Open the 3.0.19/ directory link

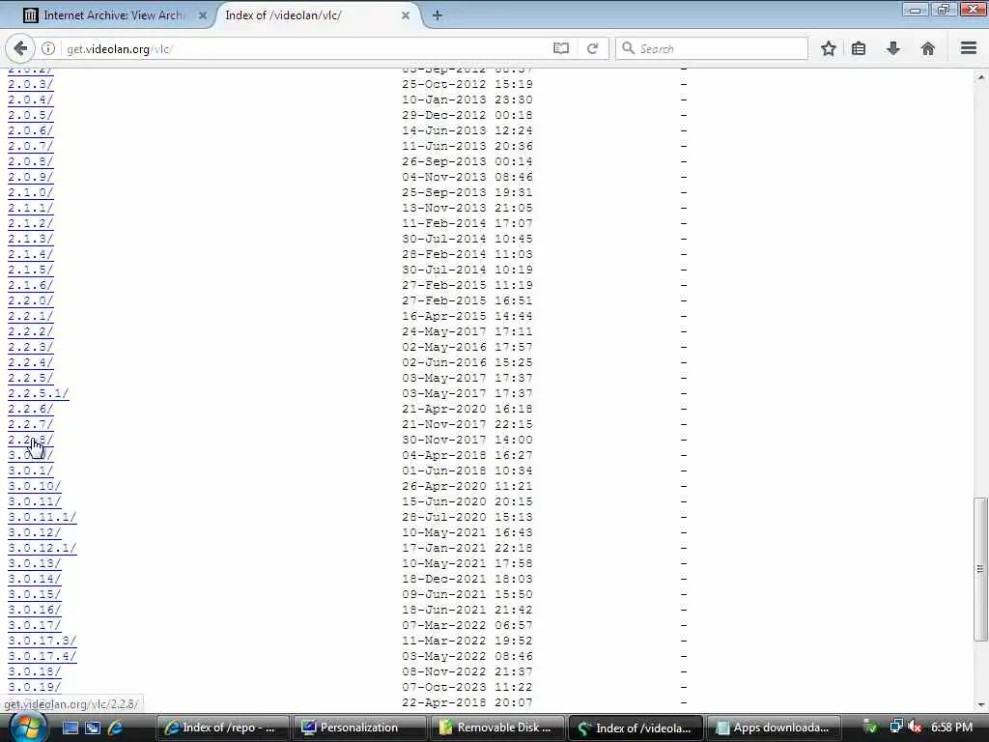[34, 687]
